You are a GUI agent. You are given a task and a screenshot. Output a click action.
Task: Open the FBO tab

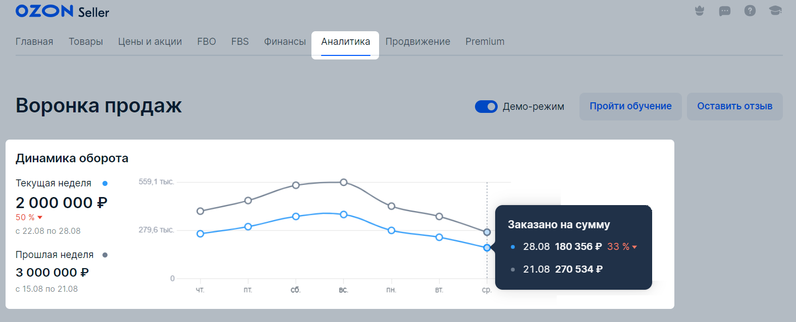[x=206, y=42]
